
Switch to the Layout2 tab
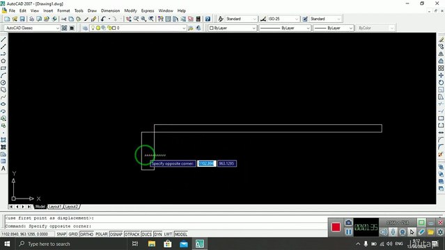(72, 207)
